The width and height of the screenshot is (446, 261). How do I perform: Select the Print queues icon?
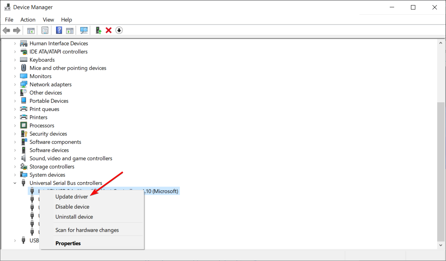click(24, 109)
